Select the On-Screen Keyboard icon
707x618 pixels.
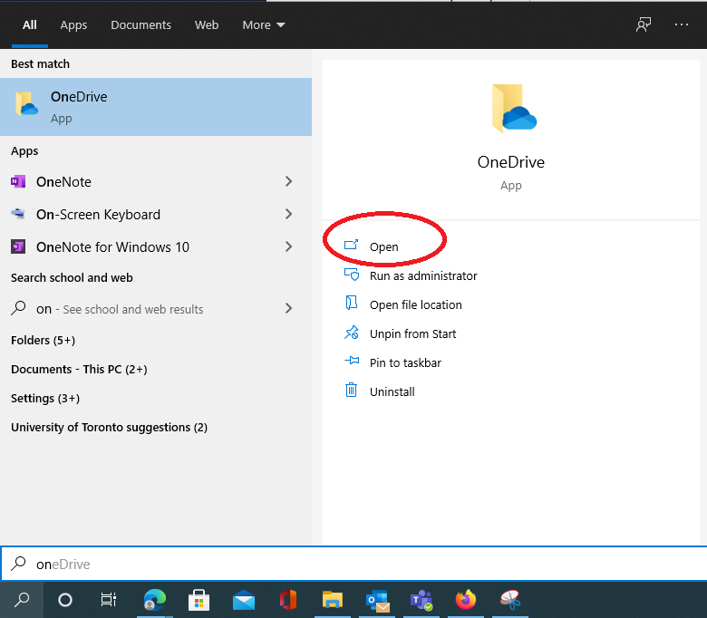pos(18,214)
